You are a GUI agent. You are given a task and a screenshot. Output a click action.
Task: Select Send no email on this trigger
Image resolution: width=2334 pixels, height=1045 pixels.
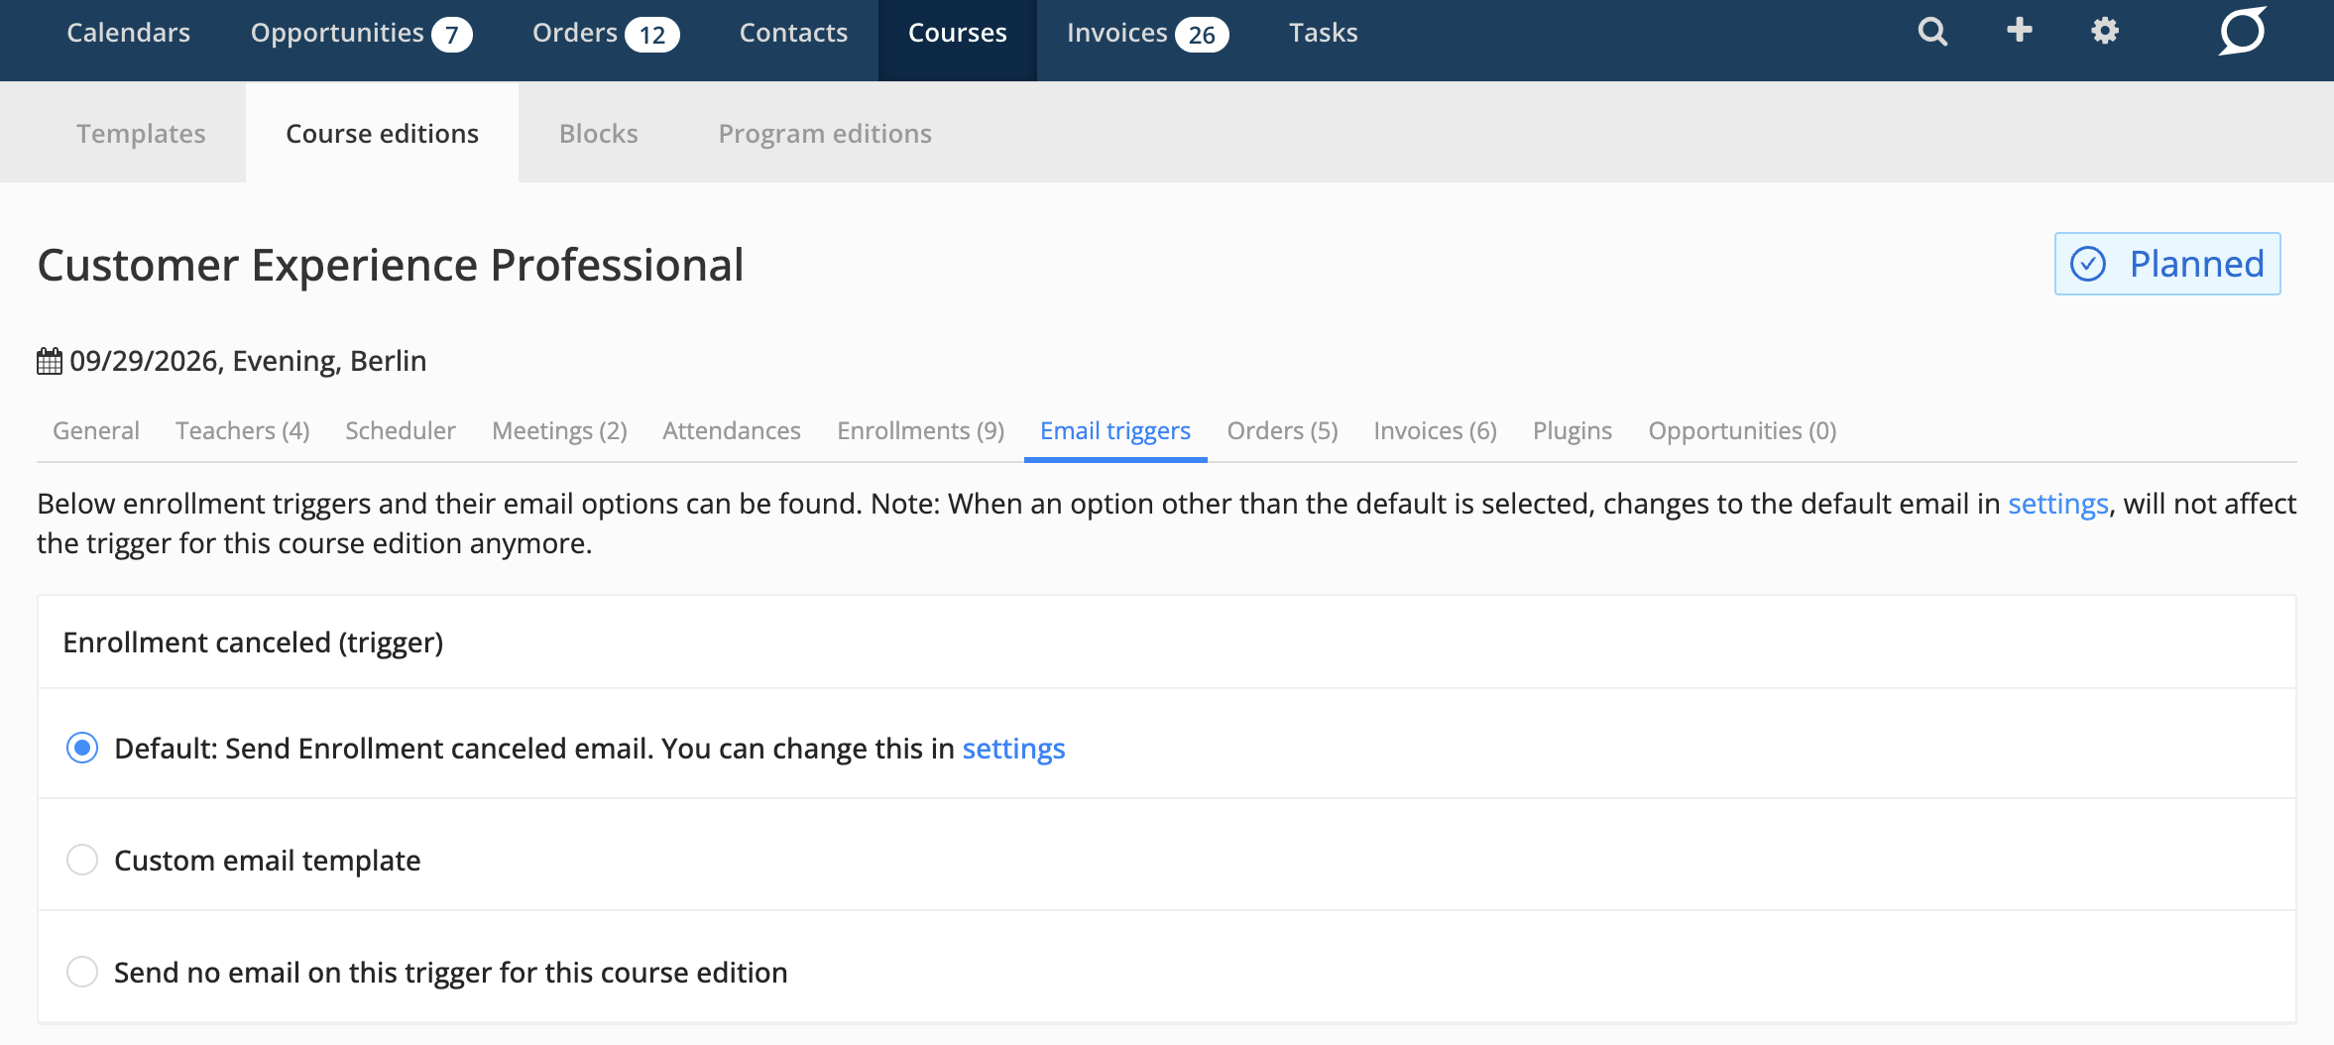[x=82, y=972]
